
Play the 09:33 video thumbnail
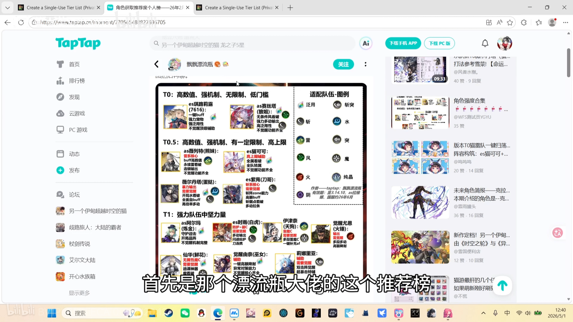[420, 70]
